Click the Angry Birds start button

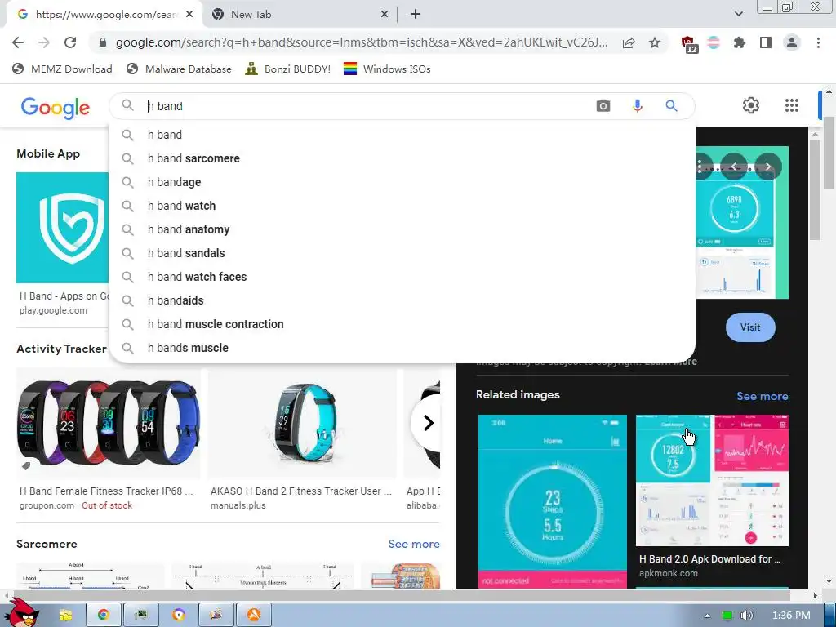[24, 613]
